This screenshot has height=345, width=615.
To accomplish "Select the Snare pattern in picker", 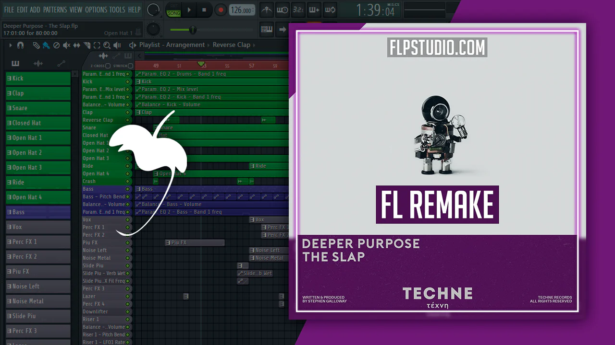I will (x=38, y=108).
